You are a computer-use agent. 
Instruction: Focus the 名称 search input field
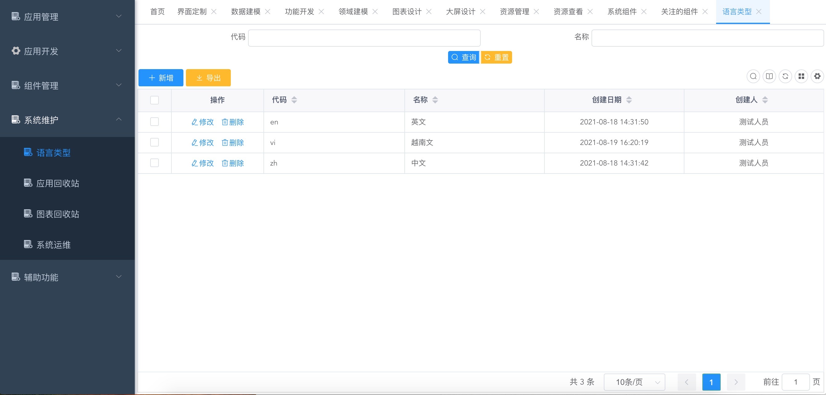[708, 38]
